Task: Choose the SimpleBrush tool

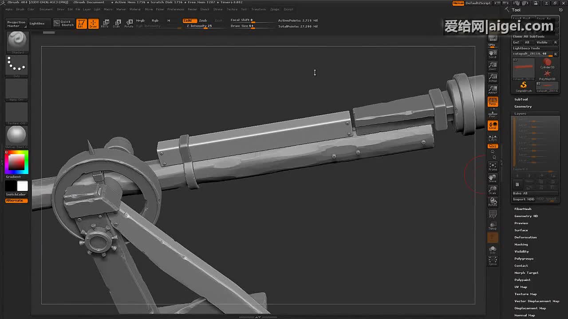Action: click(523, 86)
